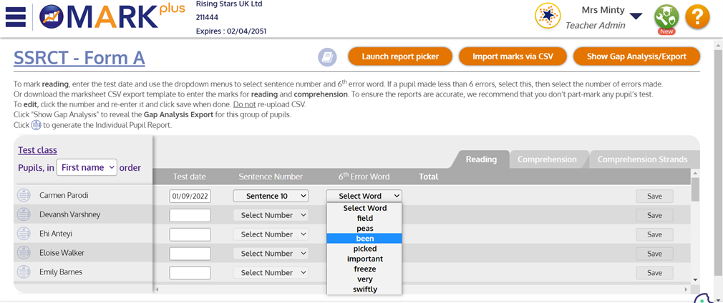Click the test date field for Ehi Anteyi
The width and height of the screenshot is (723, 303).
tap(190, 234)
